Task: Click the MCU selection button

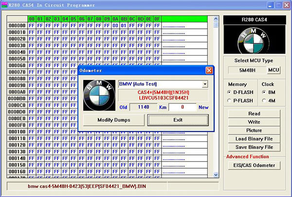Action: coord(274,70)
